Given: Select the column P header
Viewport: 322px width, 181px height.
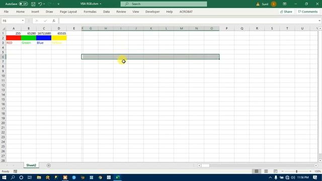Looking at the screenshot, I should 227,28.
